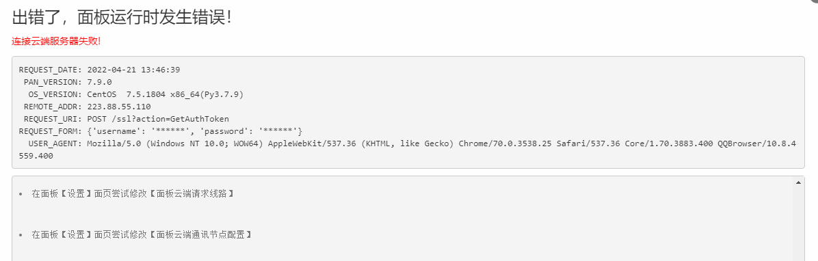Click the bullet of second suggestion
This screenshot has width=818, height=261.
click(20, 236)
